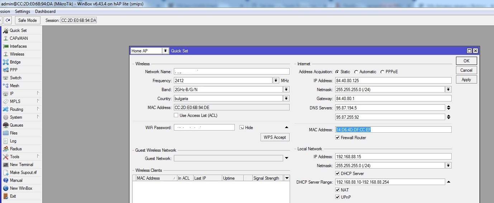Open the Home AP mode dropdown
494x203 pixels.
tap(165, 51)
